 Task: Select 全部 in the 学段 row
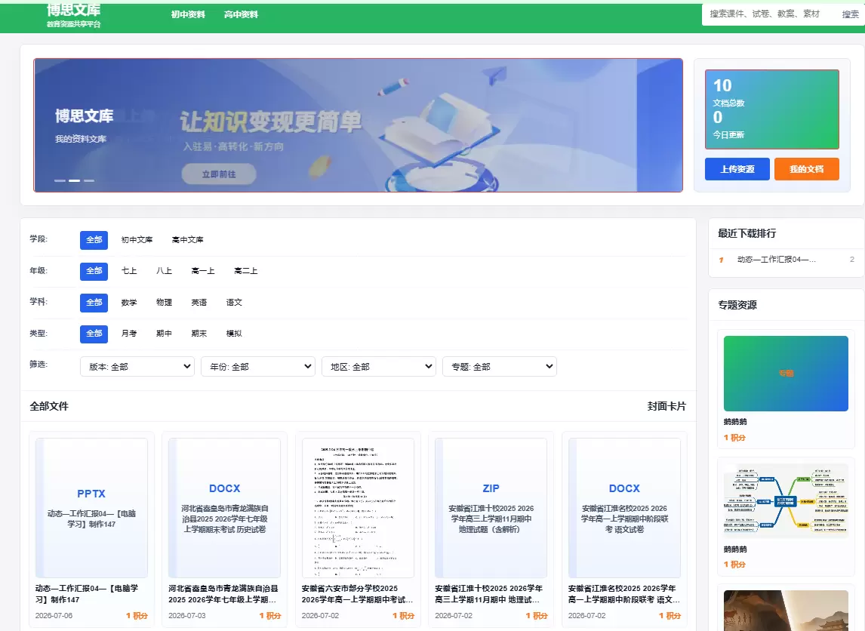(x=94, y=240)
